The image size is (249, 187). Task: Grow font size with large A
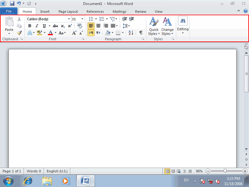[x=74, y=33]
